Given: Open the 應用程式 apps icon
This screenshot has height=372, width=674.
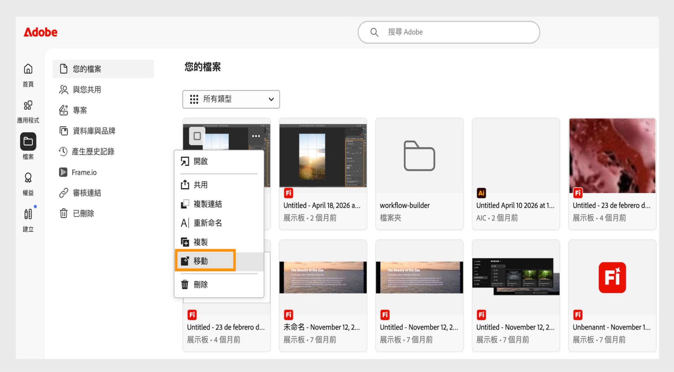Looking at the screenshot, I should [28, 105].
